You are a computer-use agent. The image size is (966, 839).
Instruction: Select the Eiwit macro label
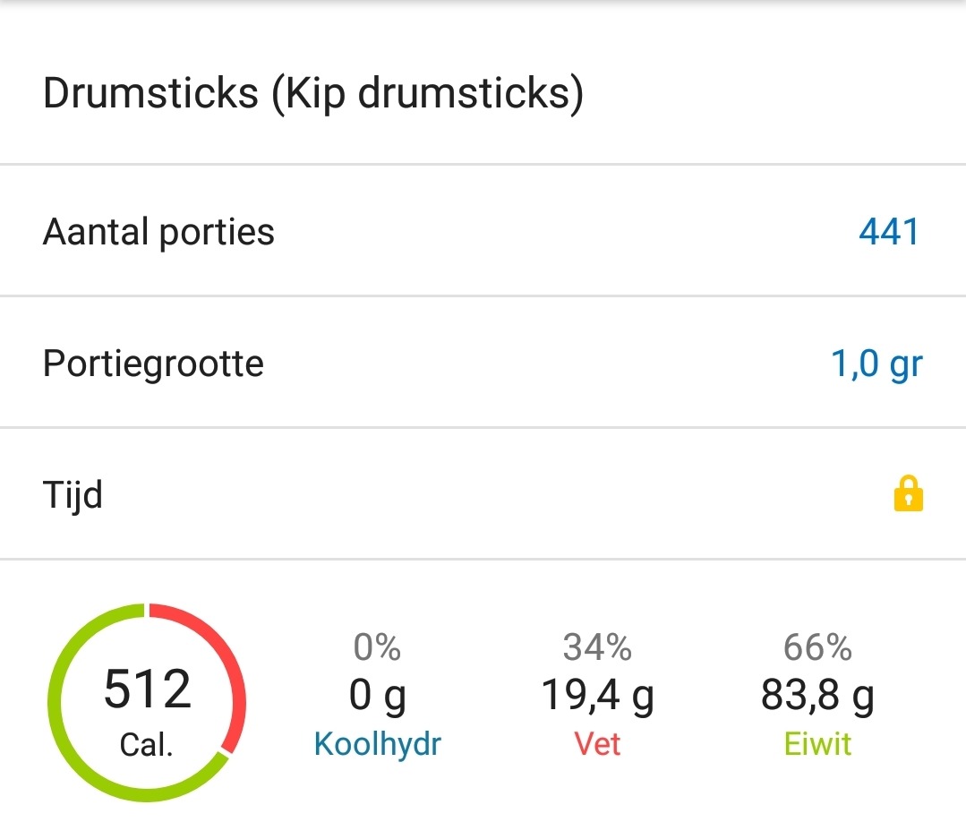(817, 744)
